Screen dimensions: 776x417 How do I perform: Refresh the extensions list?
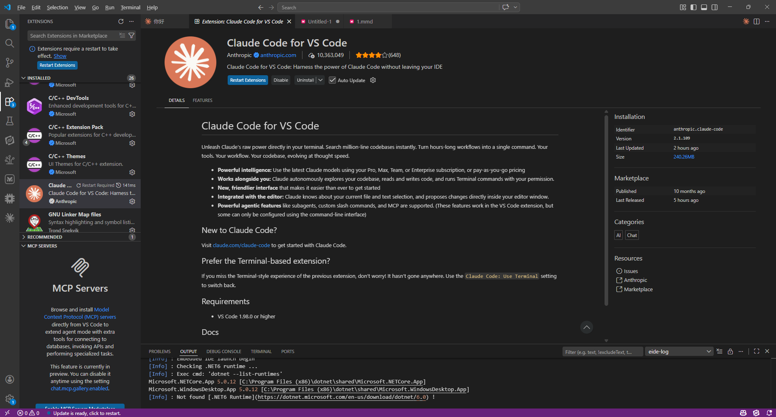[x=121, y=21]
